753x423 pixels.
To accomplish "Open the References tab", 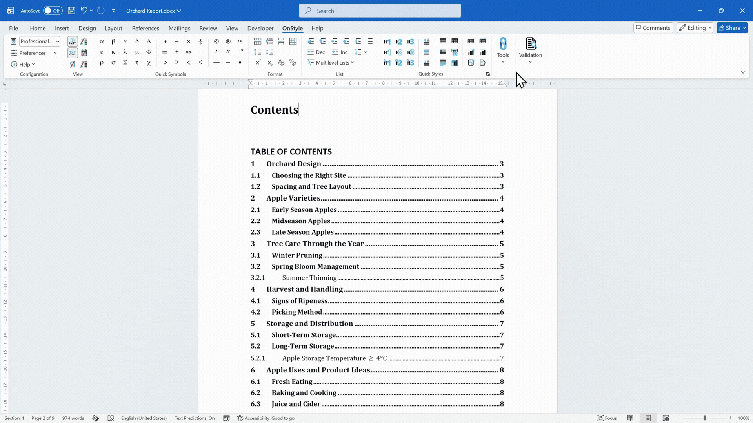I will [146, 28].
